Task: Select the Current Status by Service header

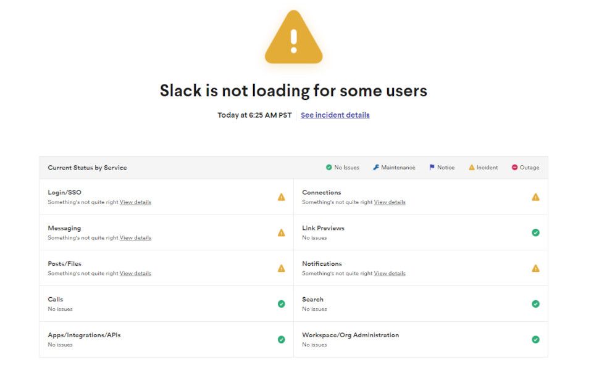Action: [x=86, y=167]
